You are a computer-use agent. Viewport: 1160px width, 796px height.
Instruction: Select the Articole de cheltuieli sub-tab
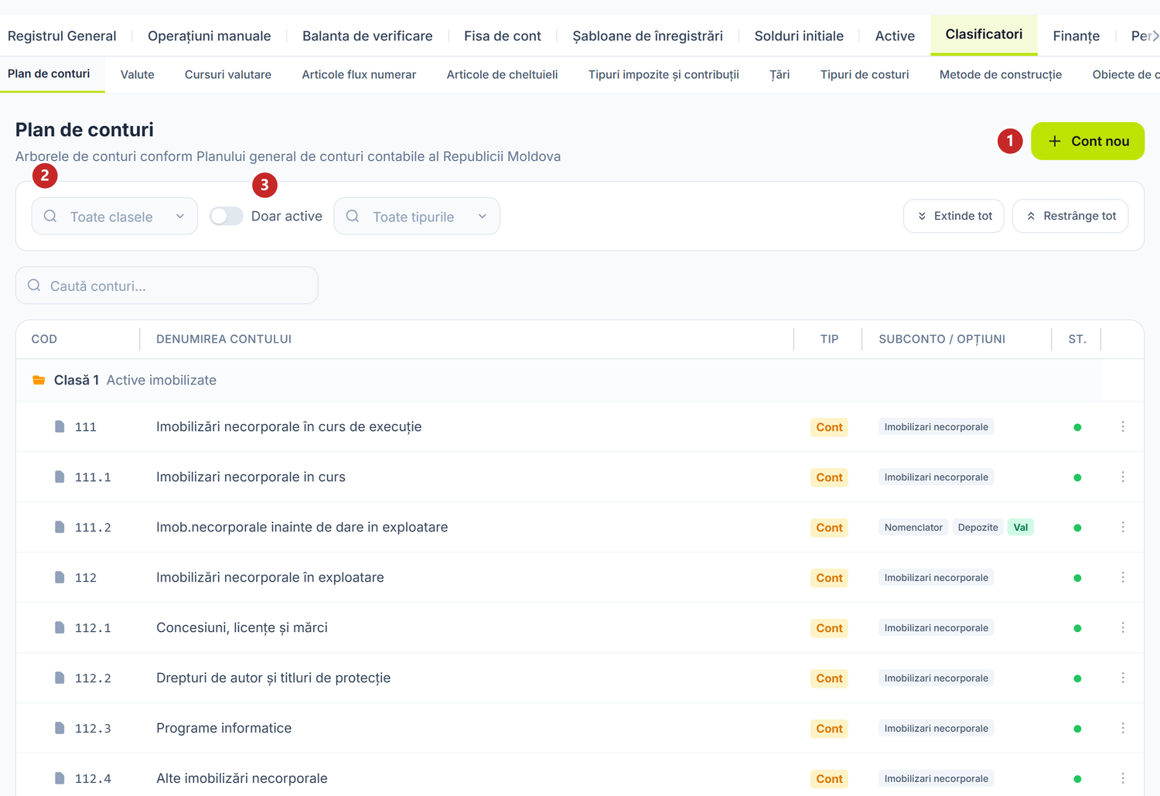[x=502, y=74]
